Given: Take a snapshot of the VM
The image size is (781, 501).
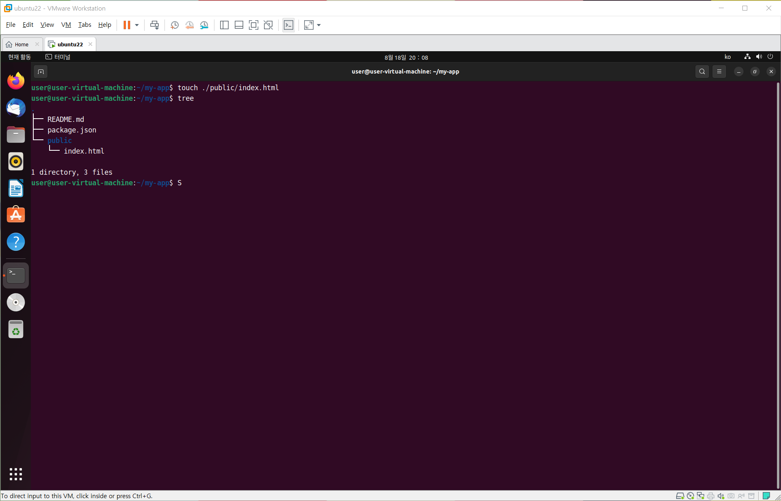Looking at the screenshot, I should pos(175,25).
